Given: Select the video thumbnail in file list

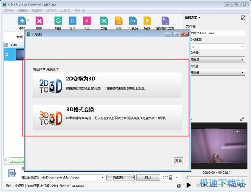Looking at the screenshot, I should coord(20,54).
